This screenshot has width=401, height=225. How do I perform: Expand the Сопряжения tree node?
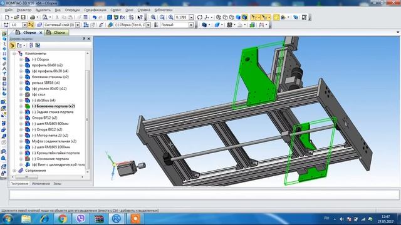pos(14,171)
